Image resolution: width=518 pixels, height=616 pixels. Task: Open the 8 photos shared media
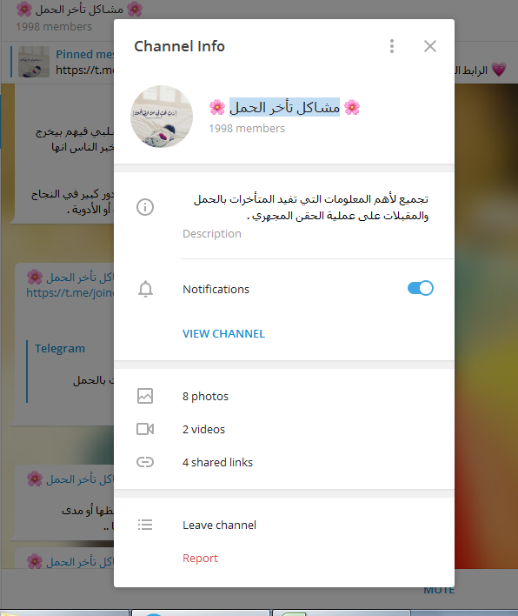tap(205, 396)
